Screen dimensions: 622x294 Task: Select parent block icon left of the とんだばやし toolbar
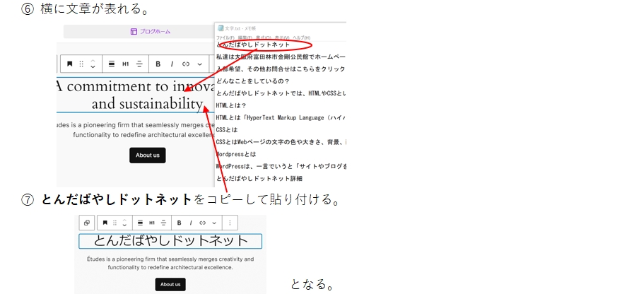[x=86, y=223]
